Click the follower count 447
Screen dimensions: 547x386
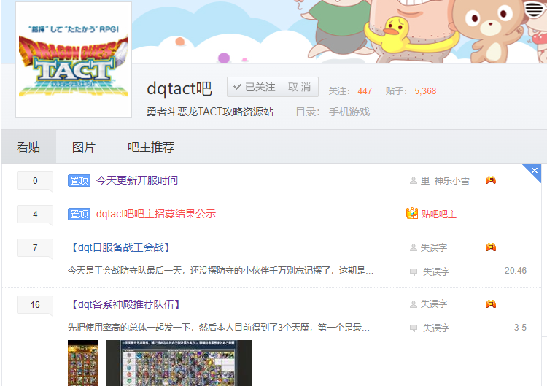(365, 91)
